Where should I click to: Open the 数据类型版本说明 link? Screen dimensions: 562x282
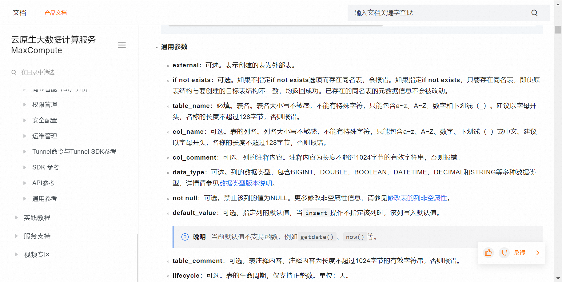[245, 183]
